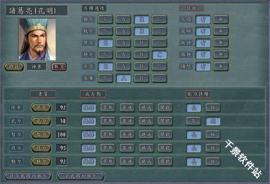Set 槍兵 aptitude to C
270x184 pixels.
[159, 19]
